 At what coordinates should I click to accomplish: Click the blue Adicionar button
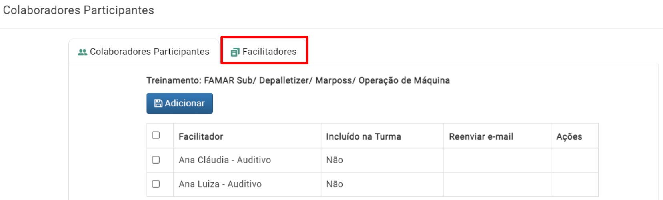(180, 103)
